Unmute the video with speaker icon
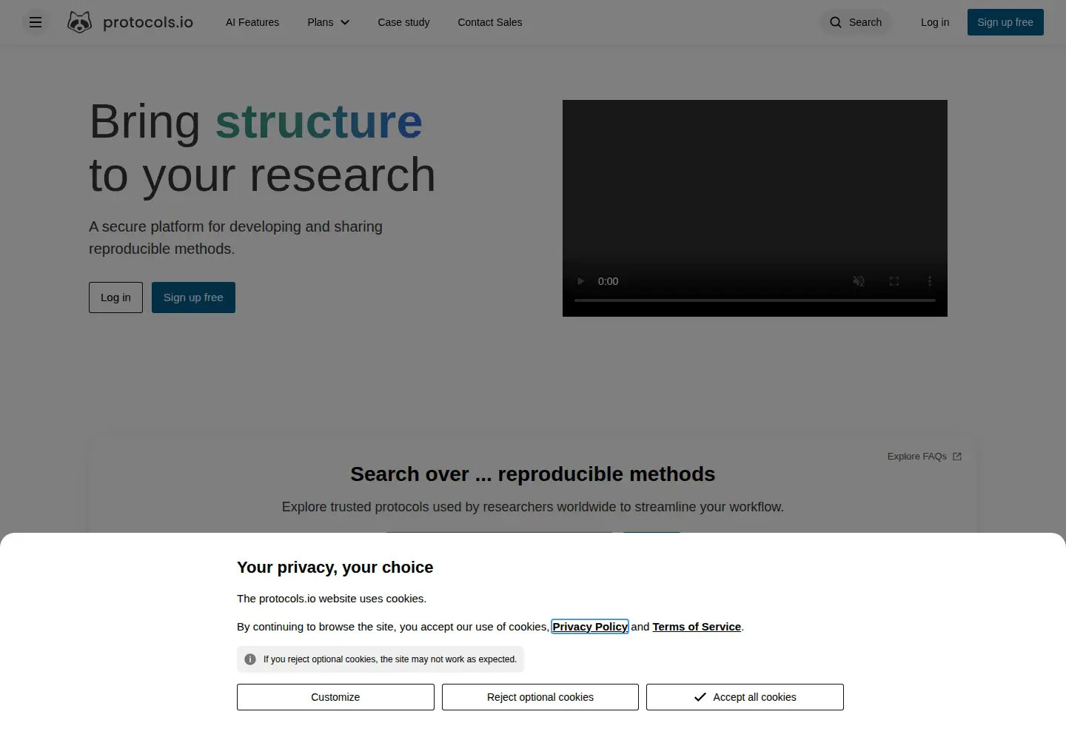Screen dimensions: 1066x740 pos(859,281)
